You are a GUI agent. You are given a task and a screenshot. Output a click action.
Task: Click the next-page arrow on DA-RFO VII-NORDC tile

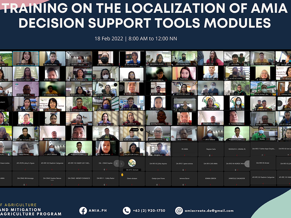pyautogui.click(x=247, y=164)
